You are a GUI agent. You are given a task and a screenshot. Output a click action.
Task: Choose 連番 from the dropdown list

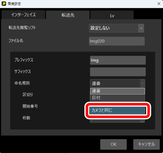click(118, 91)
